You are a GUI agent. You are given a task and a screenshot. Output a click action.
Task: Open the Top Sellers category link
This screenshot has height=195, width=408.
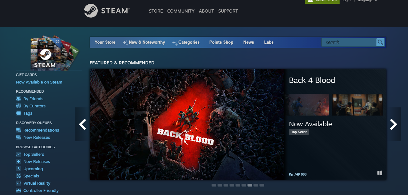34,154
